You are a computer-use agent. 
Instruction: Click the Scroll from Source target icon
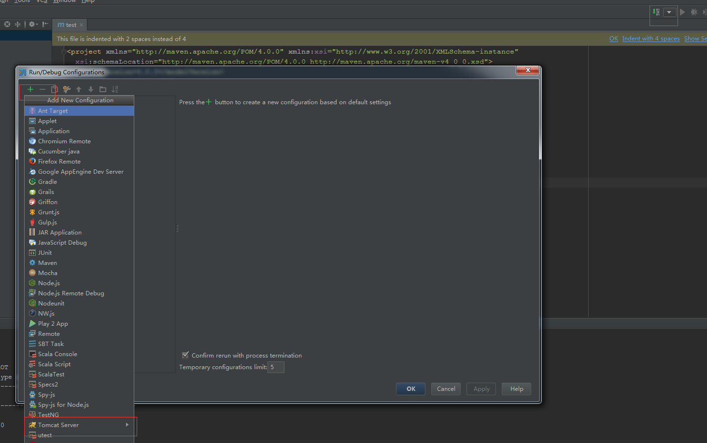(7, 24)
